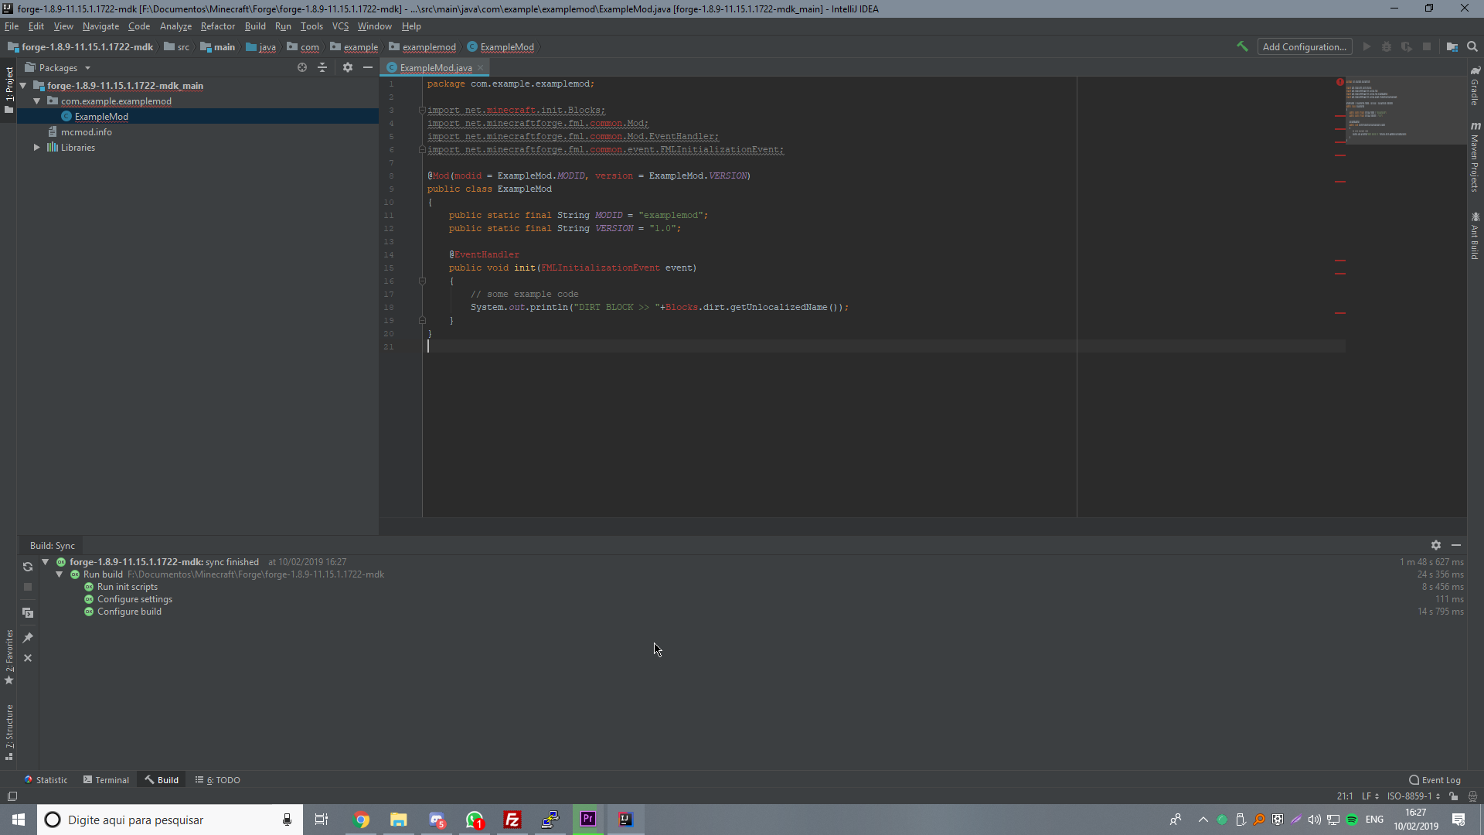Open the ISO-8859-1 encoding selector

[1414, 796]
